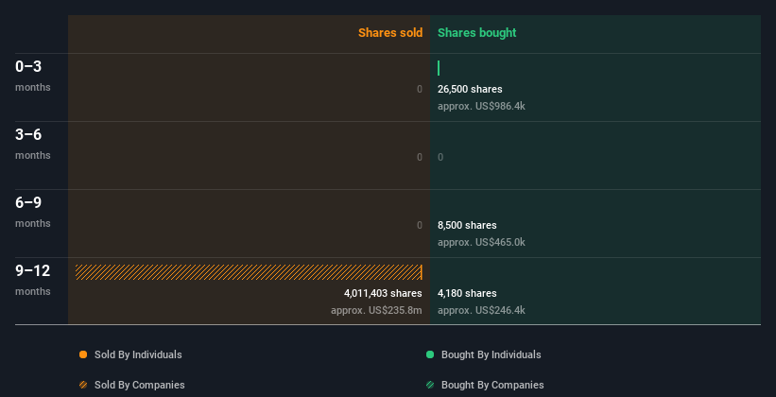776x397 pixels.
Task: Click the 3–6 months row label
Action: 33,144
